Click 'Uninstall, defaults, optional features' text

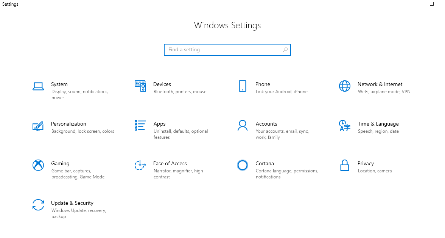(x=181, y=134)
